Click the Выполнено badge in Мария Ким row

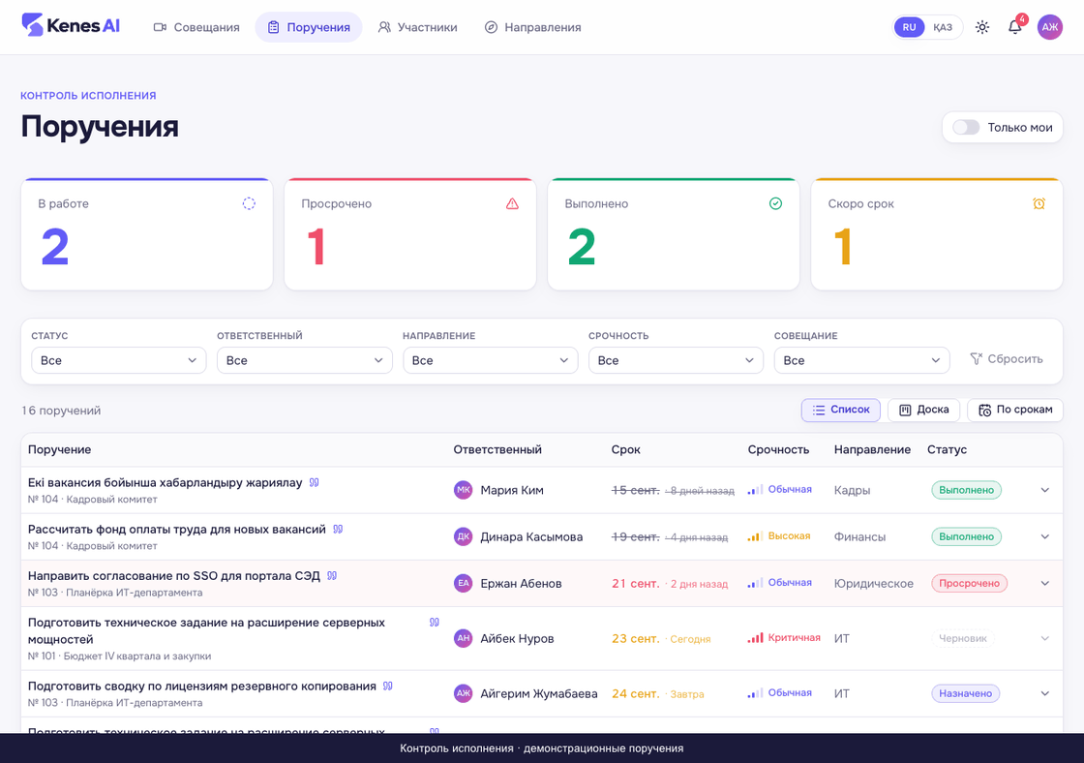[966, 490]
